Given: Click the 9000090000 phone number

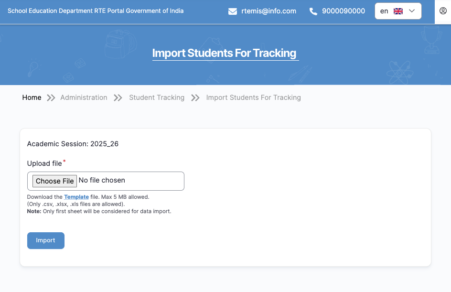Looking at the screenshot, I should [x=344, y=11].
